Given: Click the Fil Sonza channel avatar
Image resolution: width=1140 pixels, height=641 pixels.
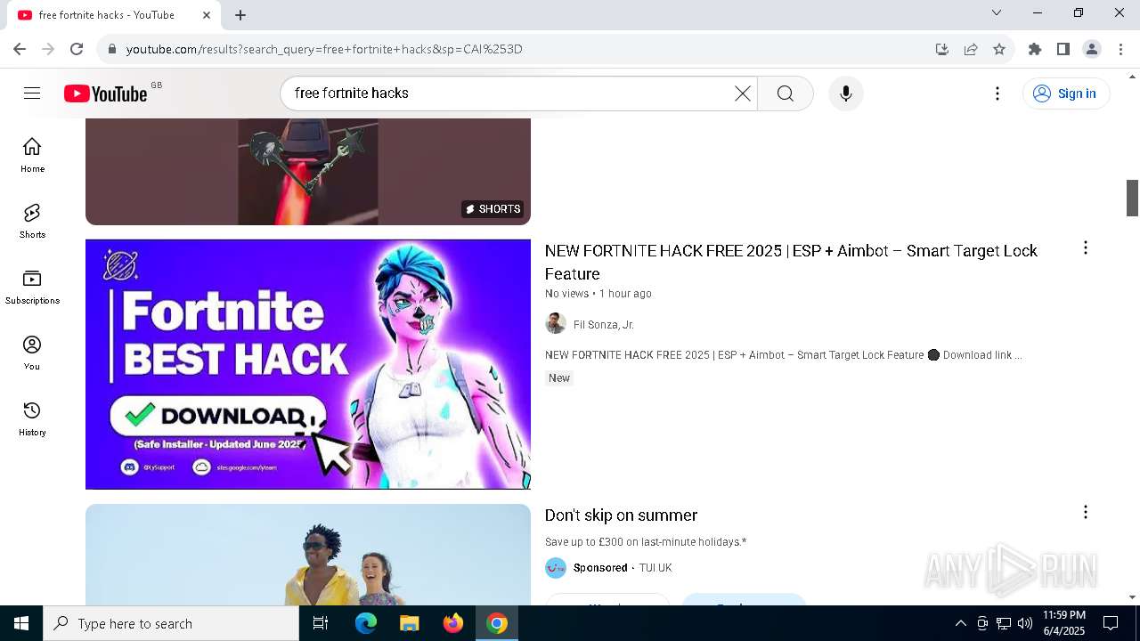Looking at the screenshot, I should tap(556, 323).
